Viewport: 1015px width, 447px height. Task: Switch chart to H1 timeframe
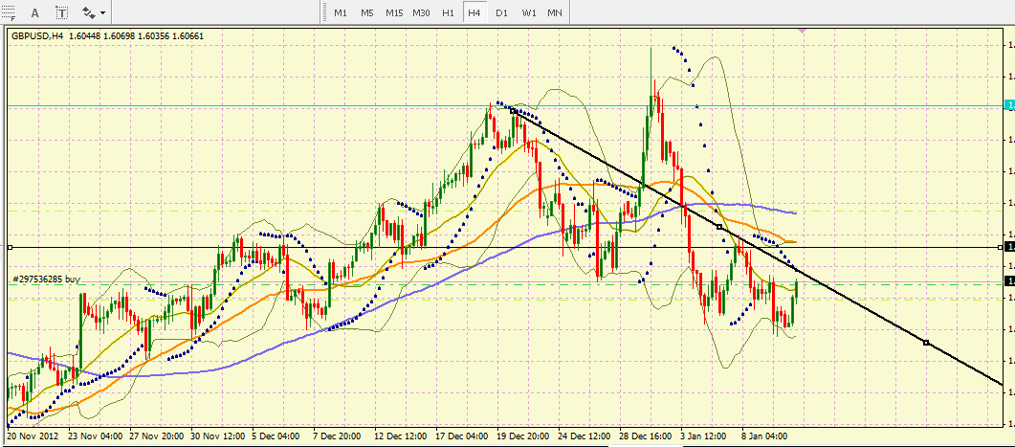[x=448, y=13]
